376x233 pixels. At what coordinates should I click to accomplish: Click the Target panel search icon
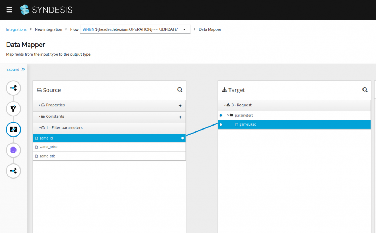(365, 90)
